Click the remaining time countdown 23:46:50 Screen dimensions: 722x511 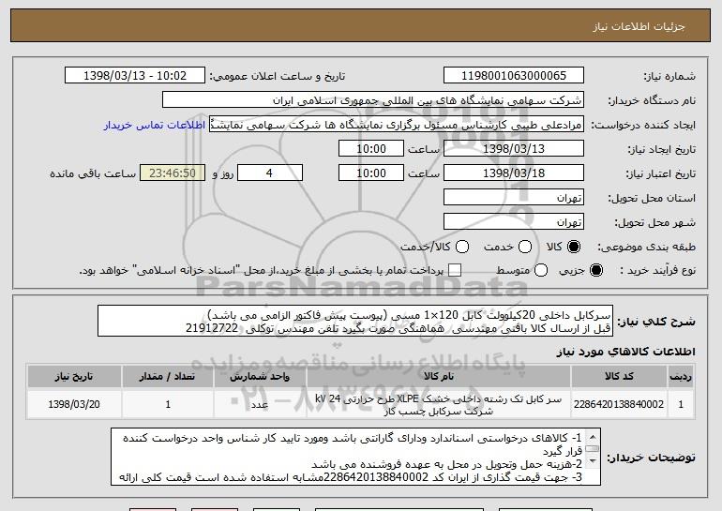tap(173, 173)
